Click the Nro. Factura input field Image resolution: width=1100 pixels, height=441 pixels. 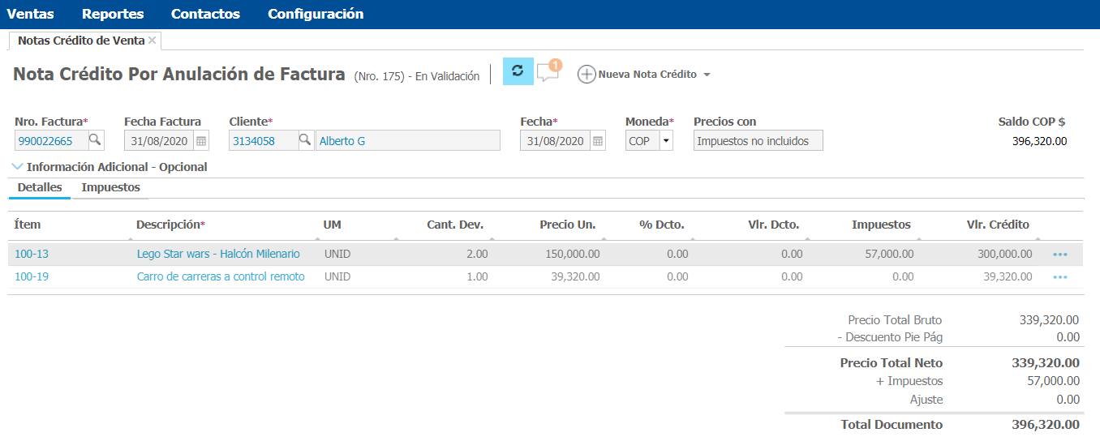[x=49, y=141]
